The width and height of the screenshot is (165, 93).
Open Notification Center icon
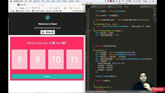tap(153, 1)
